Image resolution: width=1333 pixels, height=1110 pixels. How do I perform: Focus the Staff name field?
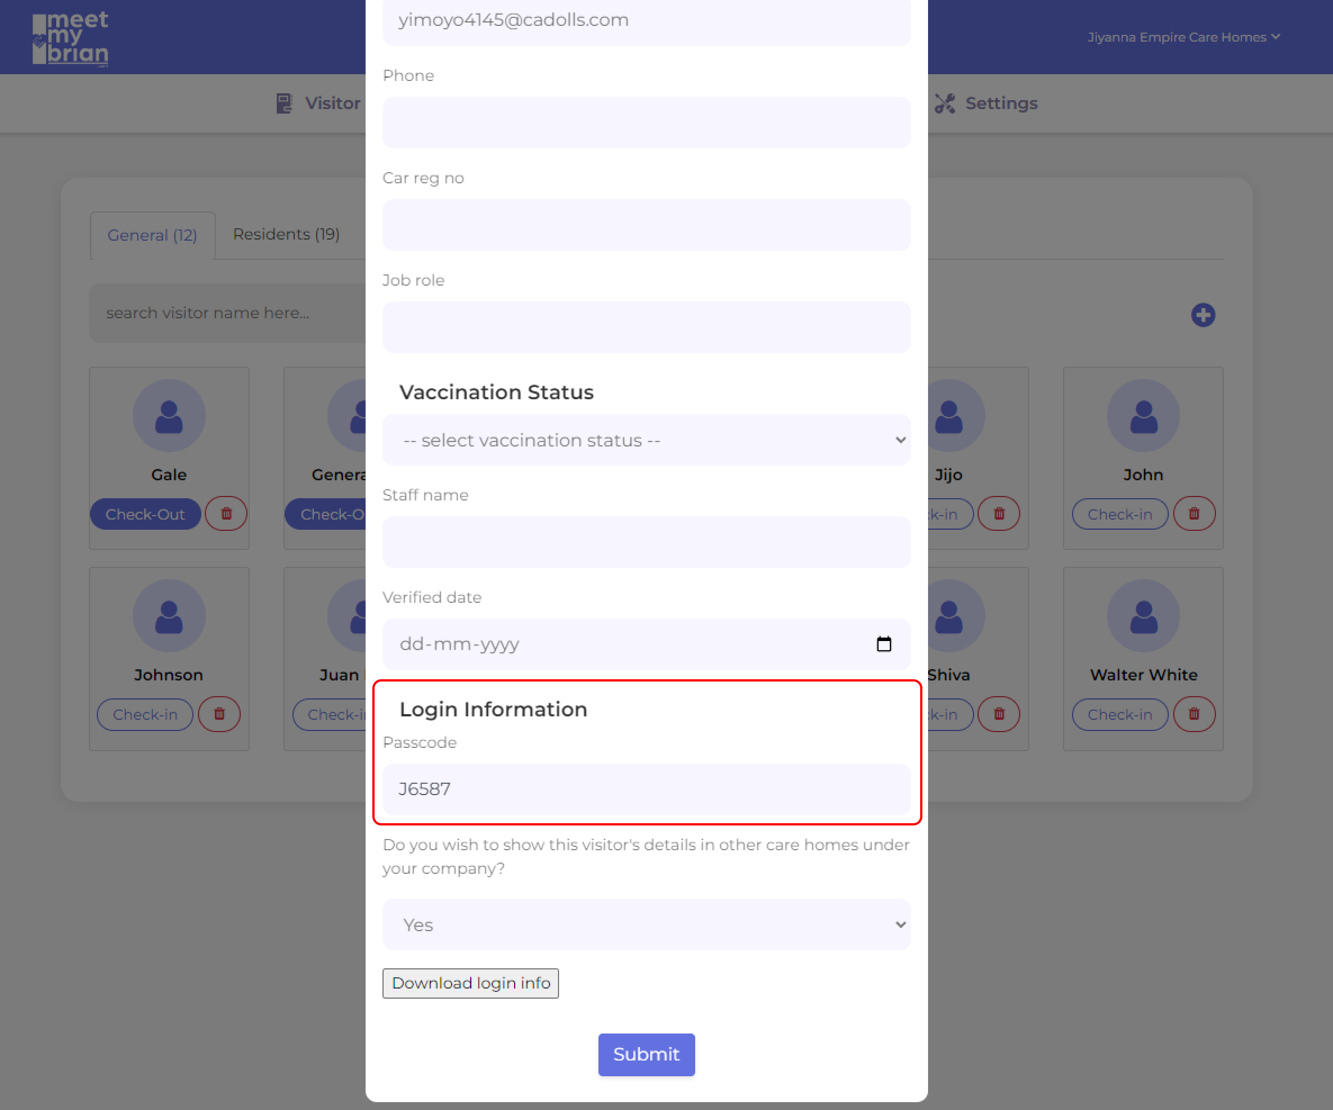(646, 542)
